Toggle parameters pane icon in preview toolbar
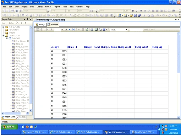The width and height of the screenshot is (181, 139). 42,29
